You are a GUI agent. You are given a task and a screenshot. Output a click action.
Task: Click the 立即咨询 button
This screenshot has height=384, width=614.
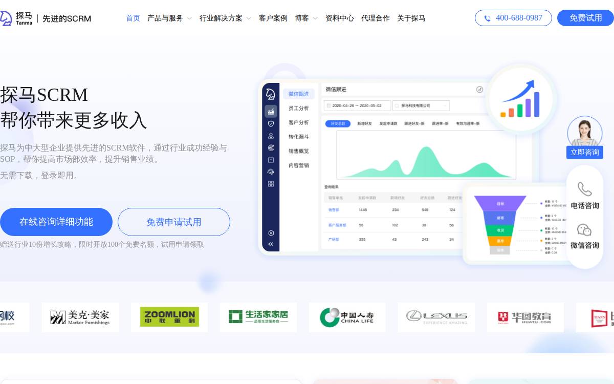point(585,152)
